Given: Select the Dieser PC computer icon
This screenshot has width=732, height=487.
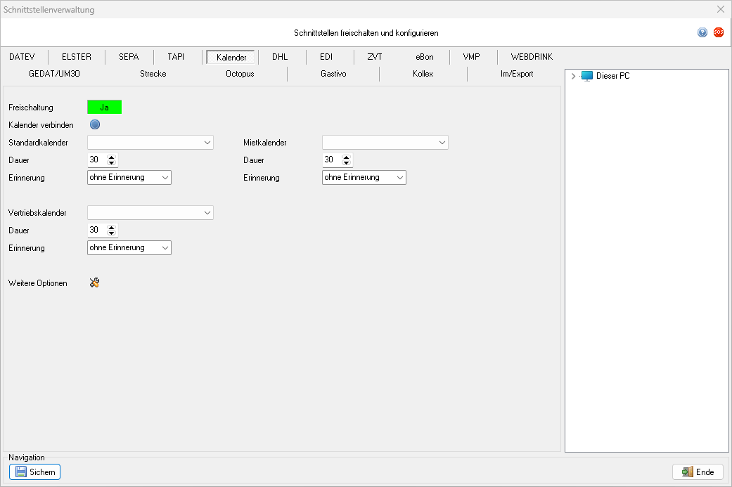Looking at the screenshot, I should pos(587,76).
